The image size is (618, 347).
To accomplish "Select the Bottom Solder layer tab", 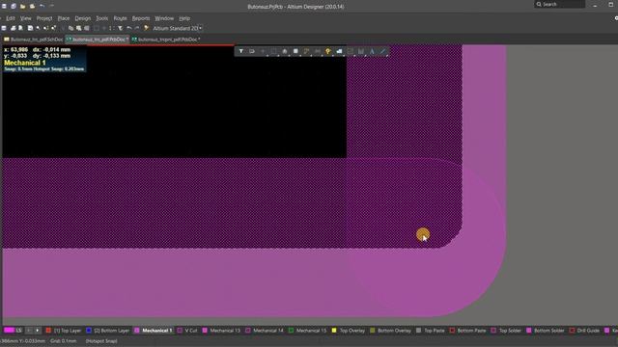I will 546,331.
